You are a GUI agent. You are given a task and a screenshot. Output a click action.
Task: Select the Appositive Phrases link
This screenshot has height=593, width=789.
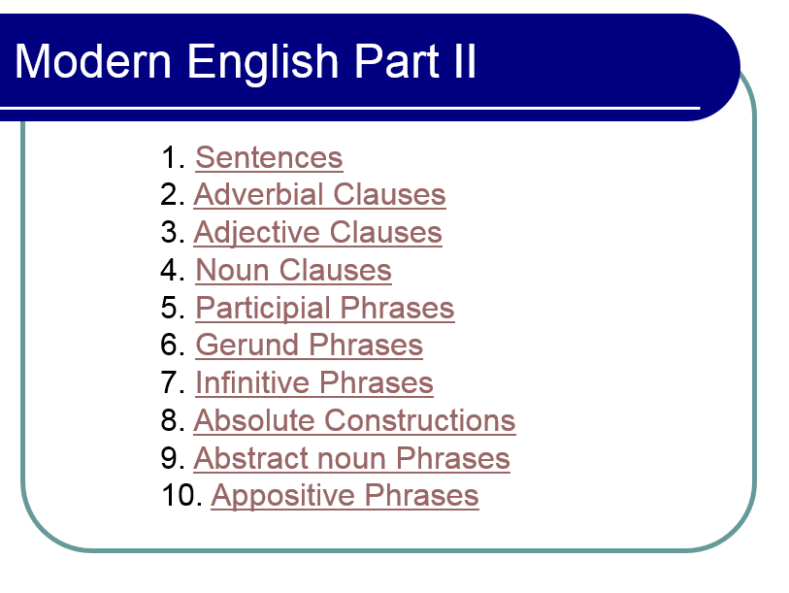(x=345, y=496)
